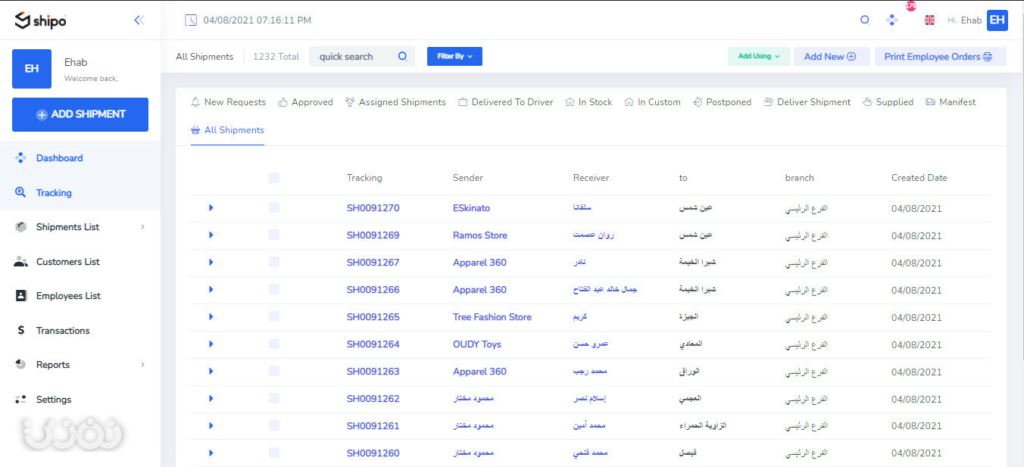Open the Filter By dropdown
This screenshot has width=1024, height=467.
tap(454, 56)
